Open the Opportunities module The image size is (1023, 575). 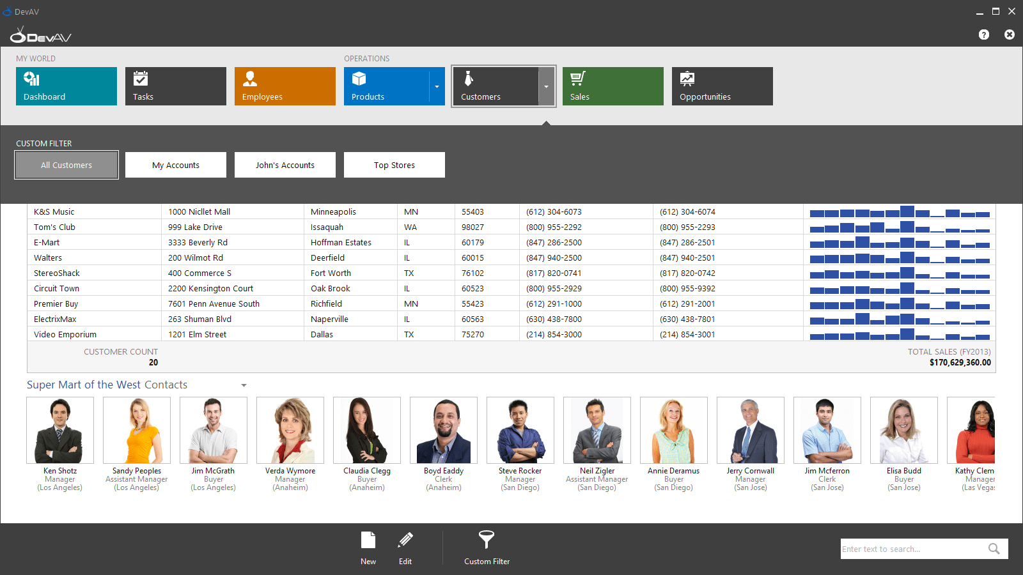722,86
